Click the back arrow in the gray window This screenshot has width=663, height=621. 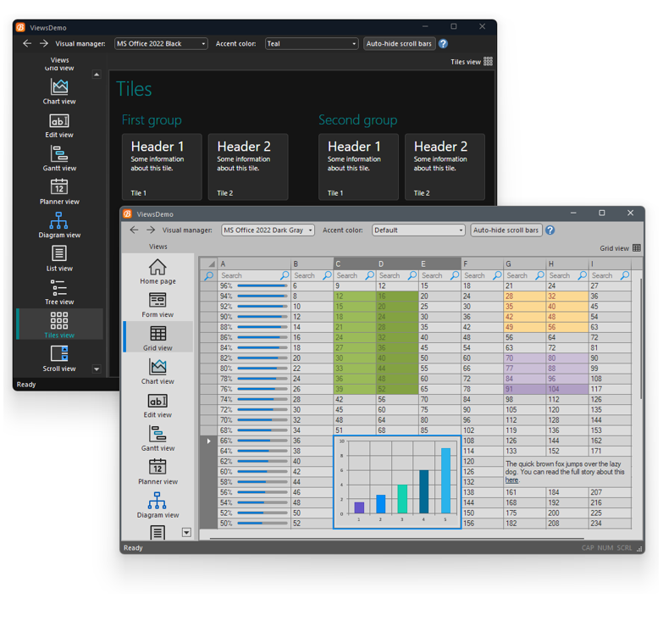coord(134,230)
